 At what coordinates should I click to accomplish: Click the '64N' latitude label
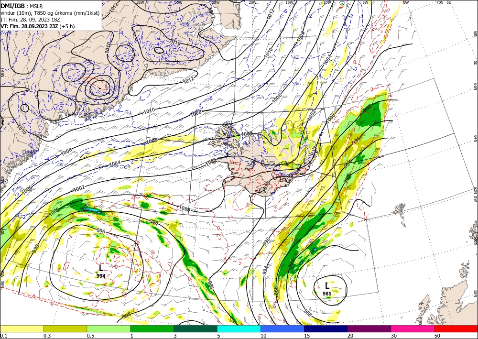(x=475, y=139)
